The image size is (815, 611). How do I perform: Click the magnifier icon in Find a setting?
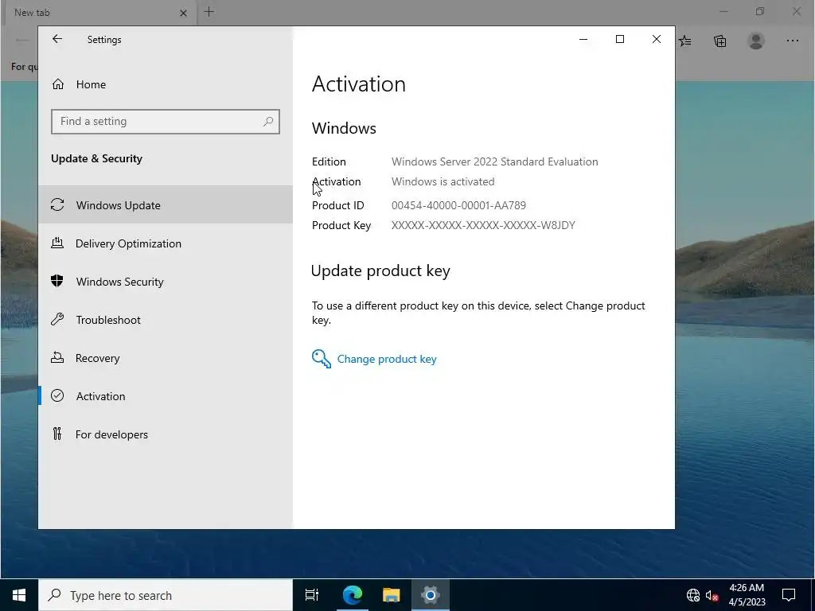tap(268, 122)
